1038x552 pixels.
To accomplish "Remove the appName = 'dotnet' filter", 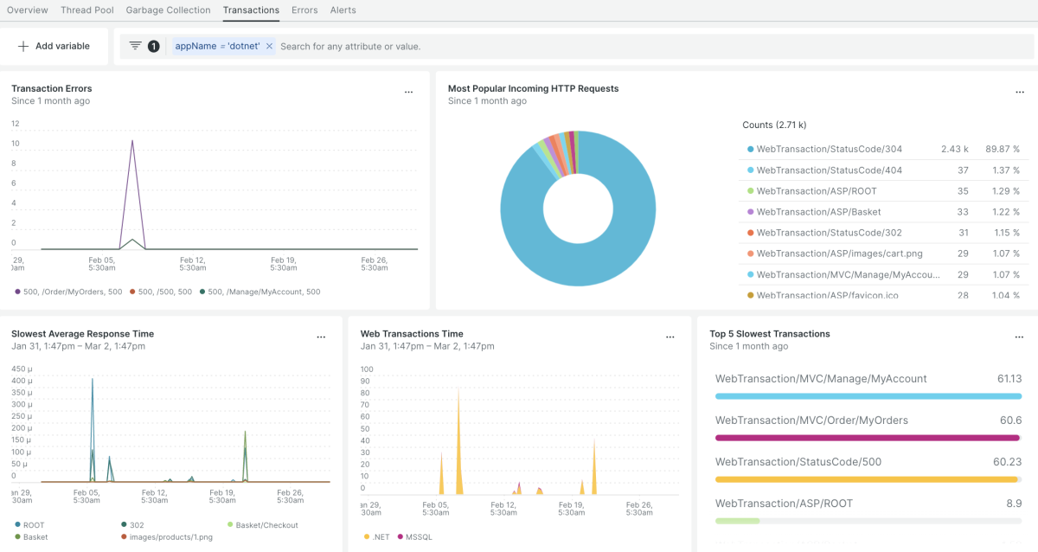I will [x=269, y=46].
